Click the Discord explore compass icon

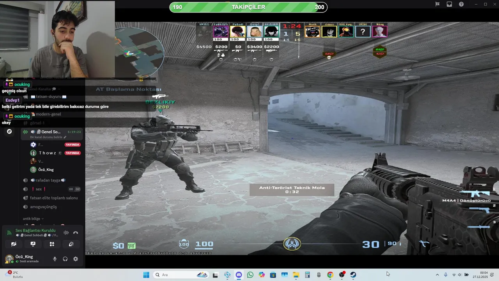(9, 132)
